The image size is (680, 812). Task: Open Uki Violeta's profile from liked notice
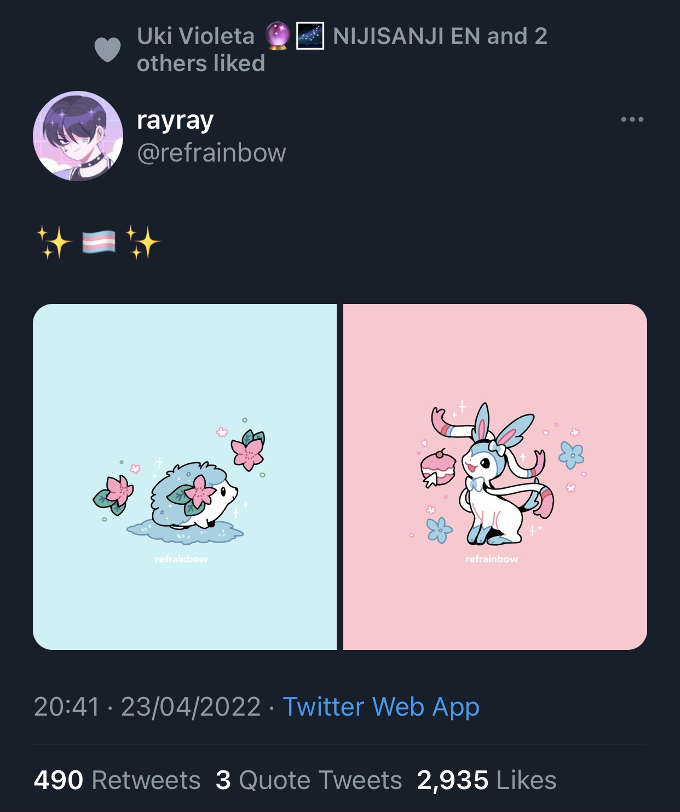point(195,36)
